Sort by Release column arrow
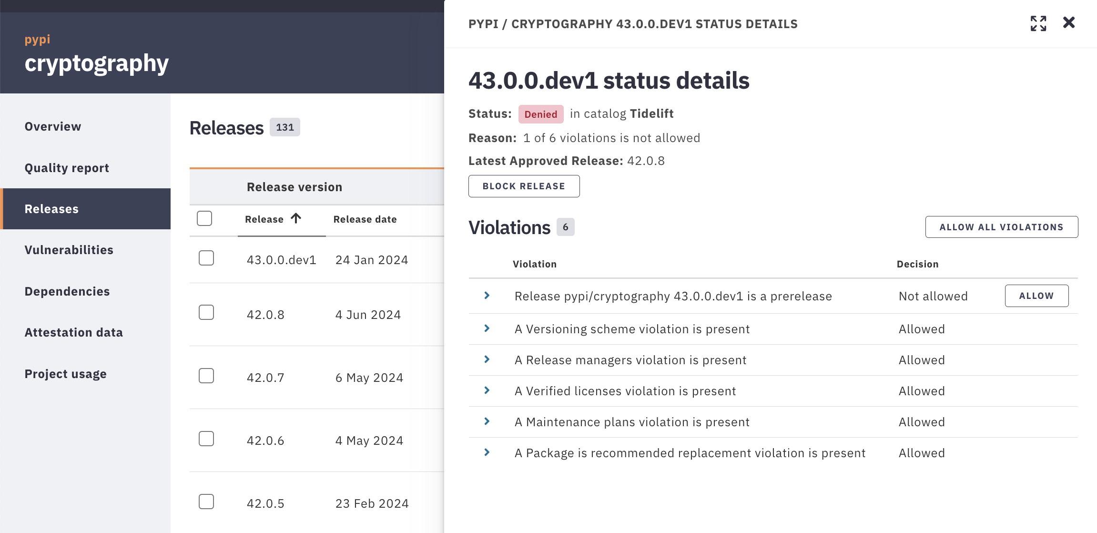The height and width of the screenshot is (533, 1097). click(296, 218)
